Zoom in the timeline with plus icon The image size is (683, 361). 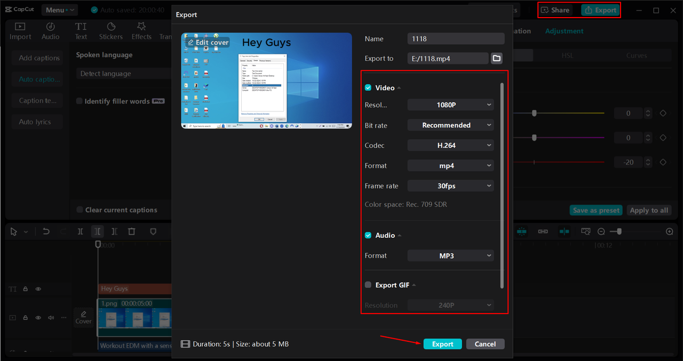670,231
